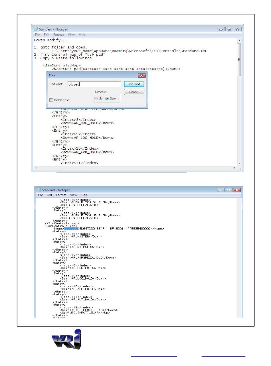
Task: Close the Find dialog with its X button
Action: pos(142,76)
